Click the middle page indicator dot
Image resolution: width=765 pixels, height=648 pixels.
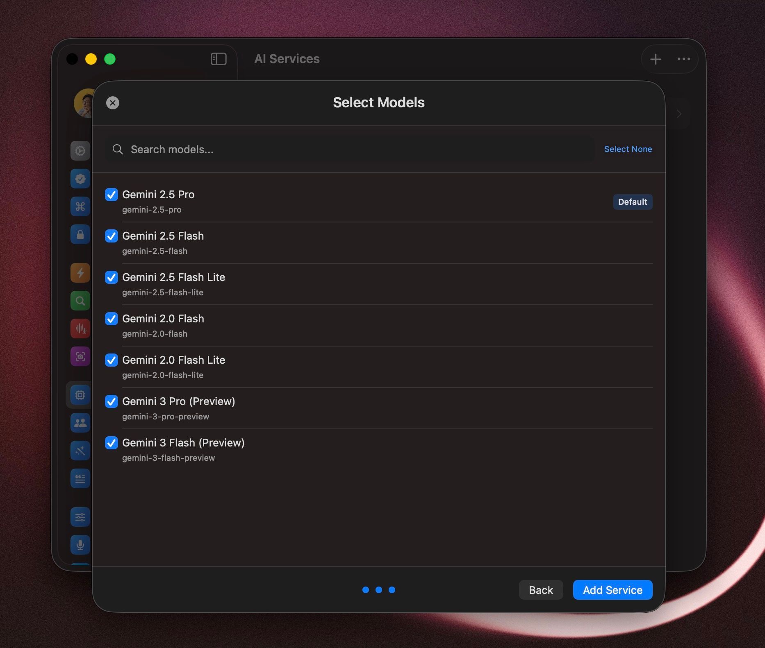tap(379, 590)
